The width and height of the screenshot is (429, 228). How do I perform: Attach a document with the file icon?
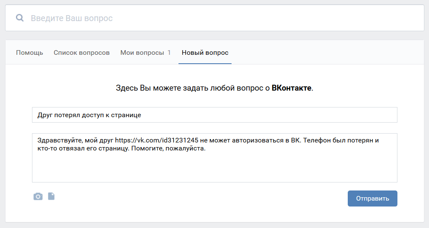51,196
